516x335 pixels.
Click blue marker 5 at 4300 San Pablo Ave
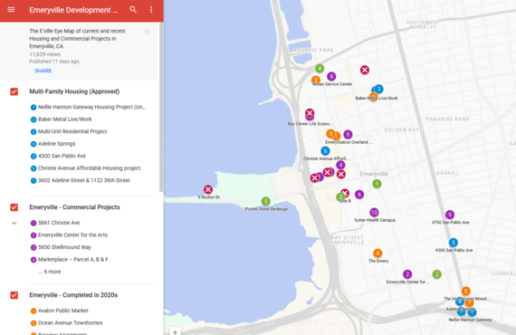tap(454, 243)
